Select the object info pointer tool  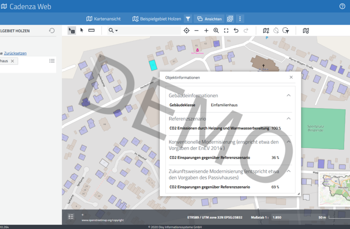(72, 31)
